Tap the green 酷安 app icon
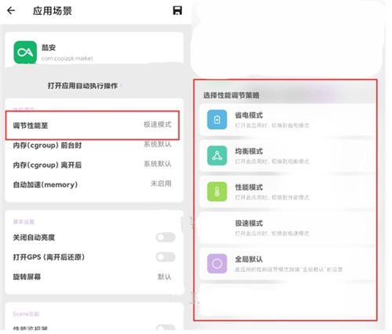392x334 pixels. click(x=25, y=53)
